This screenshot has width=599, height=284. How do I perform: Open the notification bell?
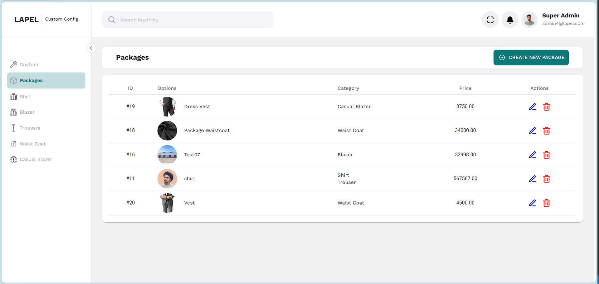point(510,20)
